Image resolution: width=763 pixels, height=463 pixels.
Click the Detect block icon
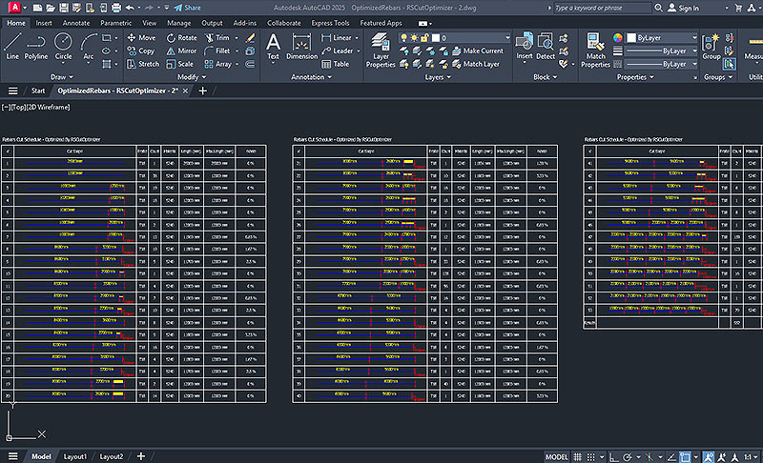[546, 47]
